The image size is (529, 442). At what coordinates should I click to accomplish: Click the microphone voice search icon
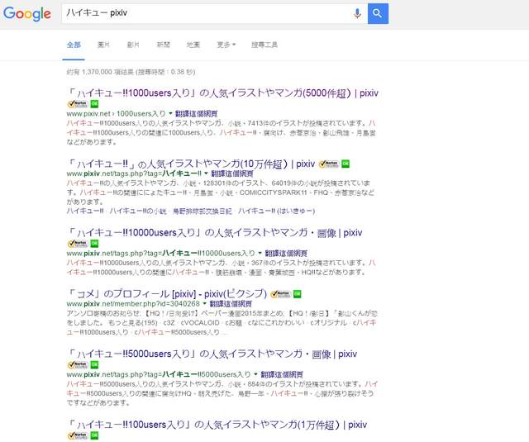tap(357, 13)
